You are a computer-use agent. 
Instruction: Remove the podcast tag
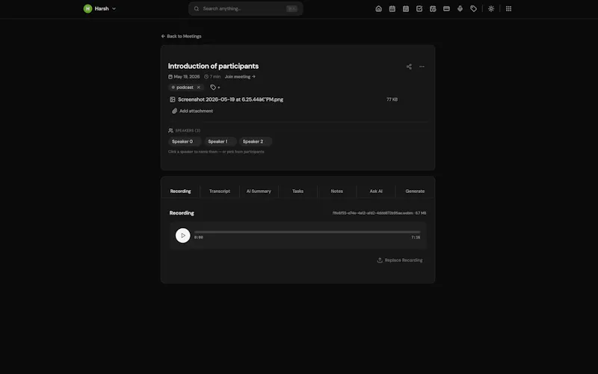point(199,88)
